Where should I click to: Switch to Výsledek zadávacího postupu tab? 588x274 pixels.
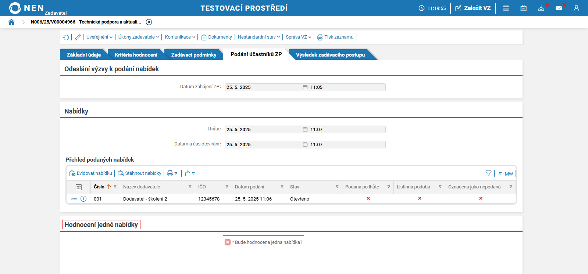[x=330, y=55]
